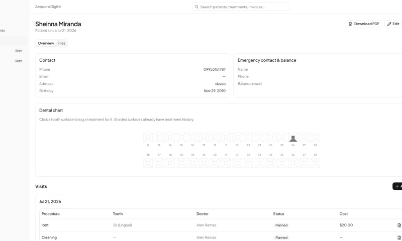Select tooth 31 in the lower row
402x241 pixels.
[237, 163]
